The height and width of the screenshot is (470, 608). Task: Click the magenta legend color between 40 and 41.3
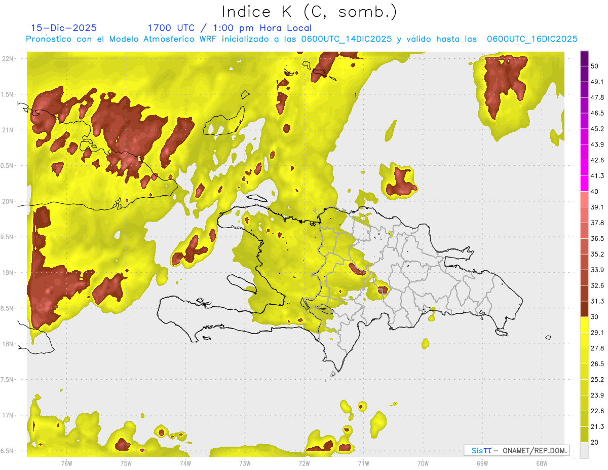pyautogui.click(x=584, y=184)
